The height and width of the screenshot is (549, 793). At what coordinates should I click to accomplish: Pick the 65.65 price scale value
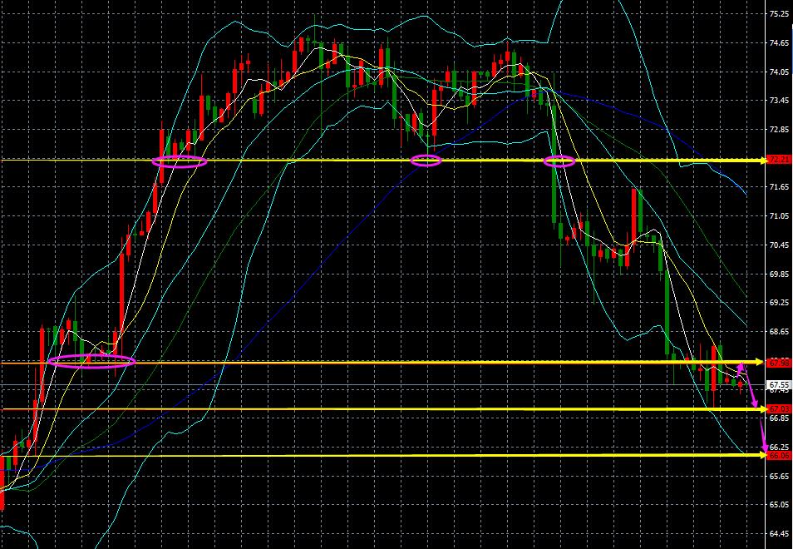pos(779,476)
